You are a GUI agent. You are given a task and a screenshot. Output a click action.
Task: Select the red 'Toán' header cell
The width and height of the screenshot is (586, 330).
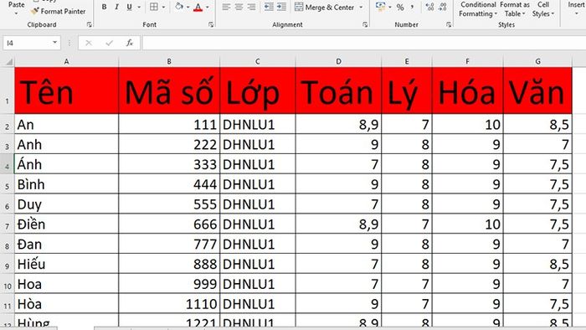point(338,90)
